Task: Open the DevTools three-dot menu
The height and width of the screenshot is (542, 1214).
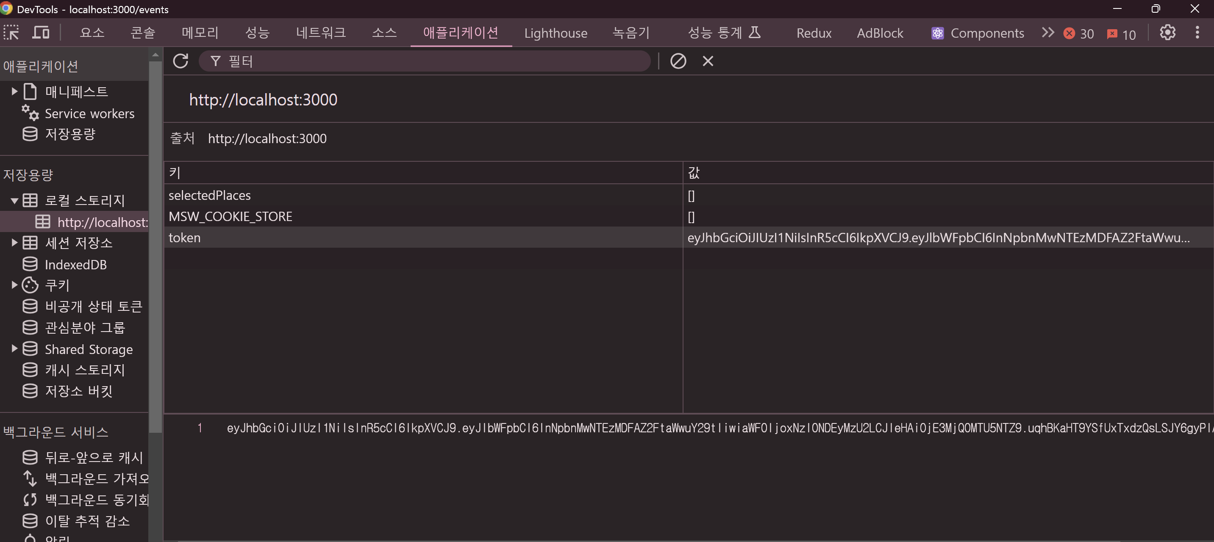Action: click(1197, 33)
